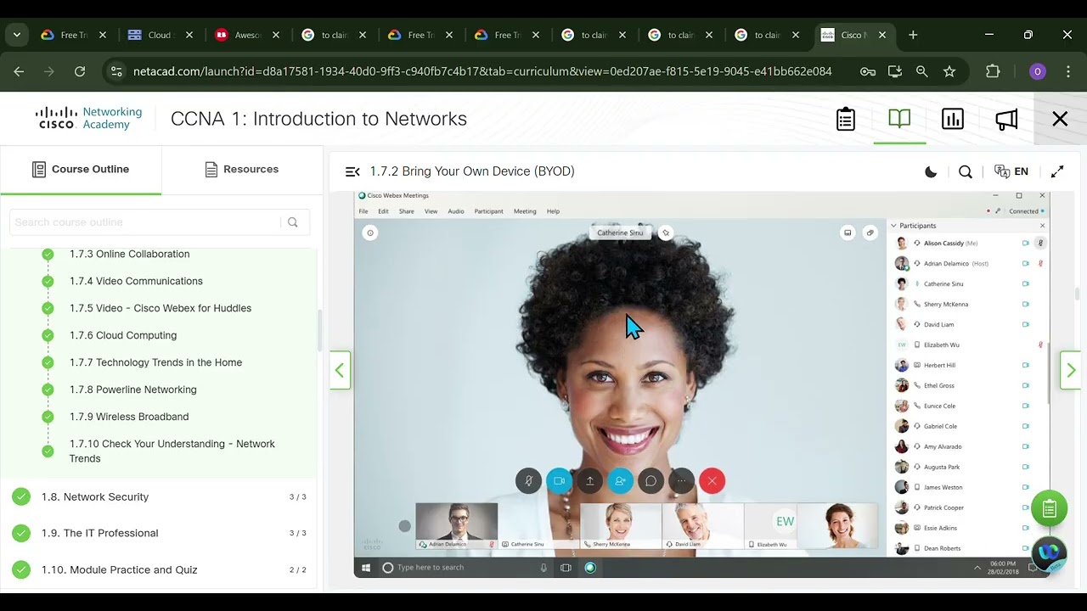The image size is (1087, 611).
Task: Open the curriculum book icon in header
Action: coord(899,119)
